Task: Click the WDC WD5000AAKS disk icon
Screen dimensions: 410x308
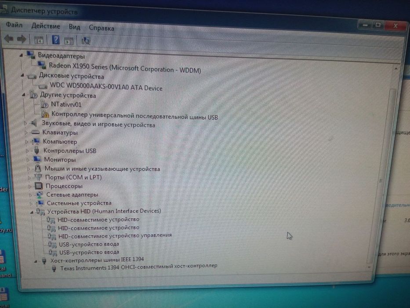Action: 43,86
